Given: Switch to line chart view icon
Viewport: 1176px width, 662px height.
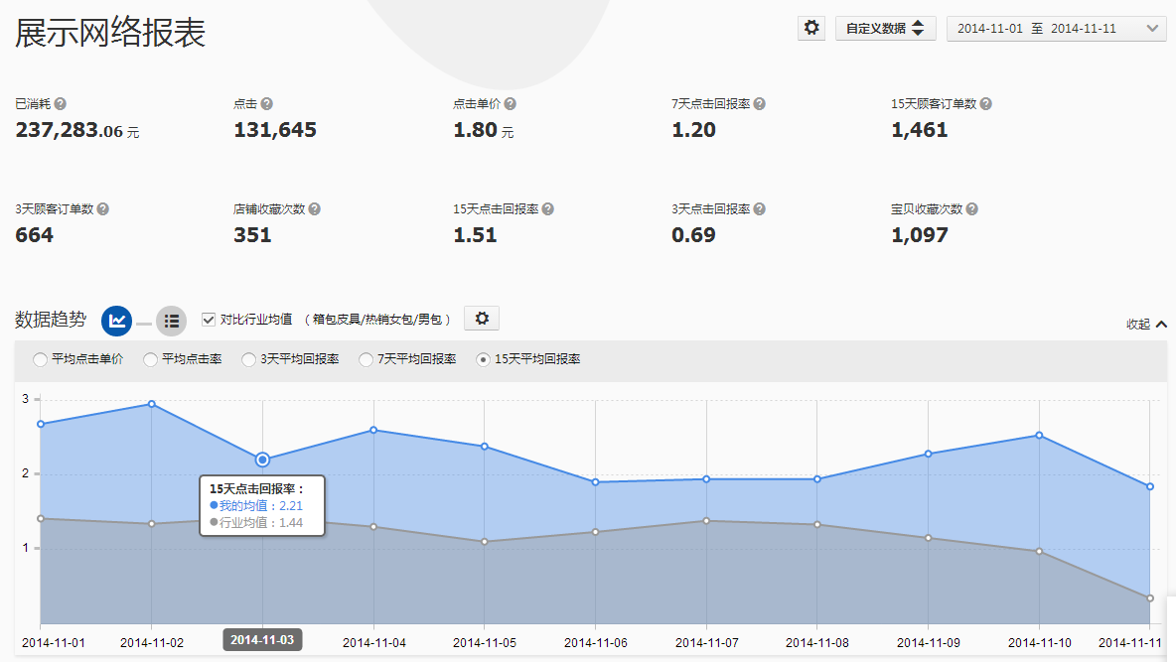Looking at the screenshot, I should (x=117, y=321).
